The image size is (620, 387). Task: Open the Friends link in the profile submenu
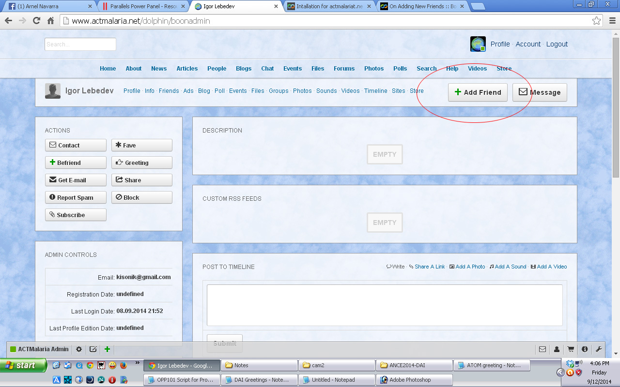tap(169, 91)
